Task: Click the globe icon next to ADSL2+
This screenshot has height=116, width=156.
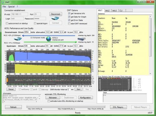Action: [49, 39]
